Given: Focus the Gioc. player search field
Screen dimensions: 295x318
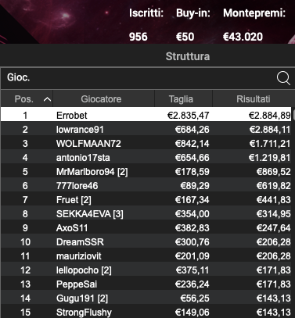Looking at the screenshot, I should pos(139,78).
